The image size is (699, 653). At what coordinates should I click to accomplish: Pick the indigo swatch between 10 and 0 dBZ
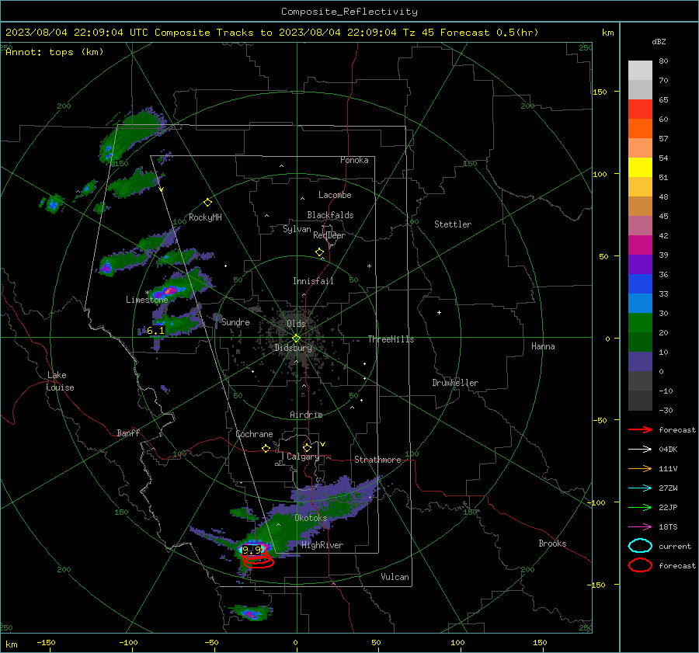pyautogui.click(x=640, y=362)
